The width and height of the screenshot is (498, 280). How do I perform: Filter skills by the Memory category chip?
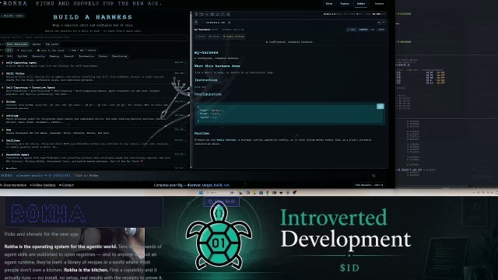point(54,56)
